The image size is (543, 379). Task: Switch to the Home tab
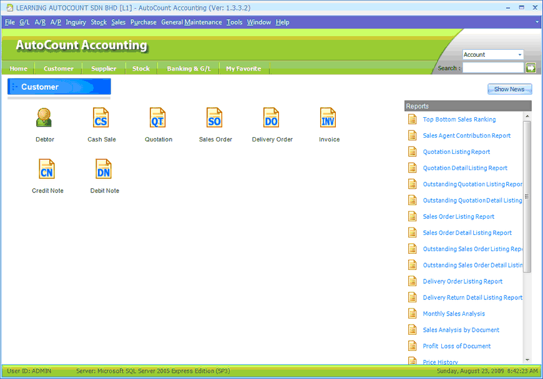point(18,69)
